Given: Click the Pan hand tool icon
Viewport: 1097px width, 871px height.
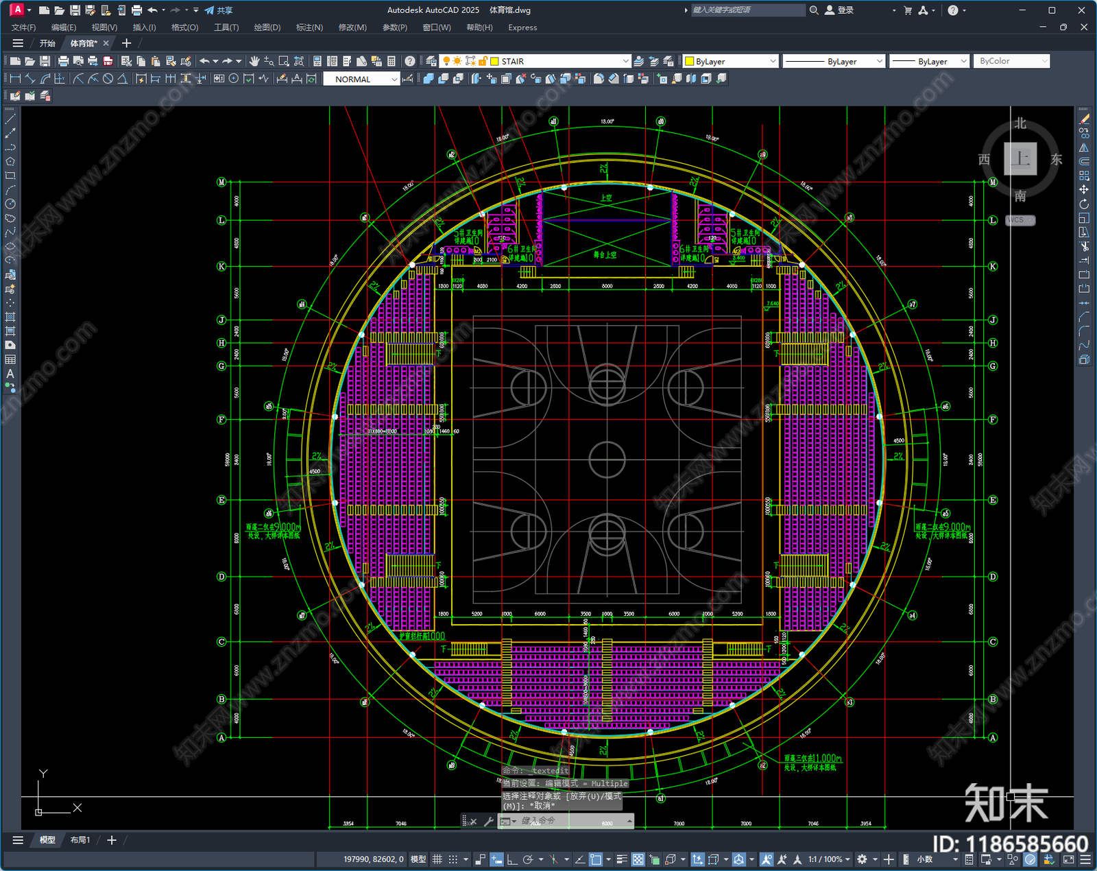Looking at the screenshot, I should (254, 61).
